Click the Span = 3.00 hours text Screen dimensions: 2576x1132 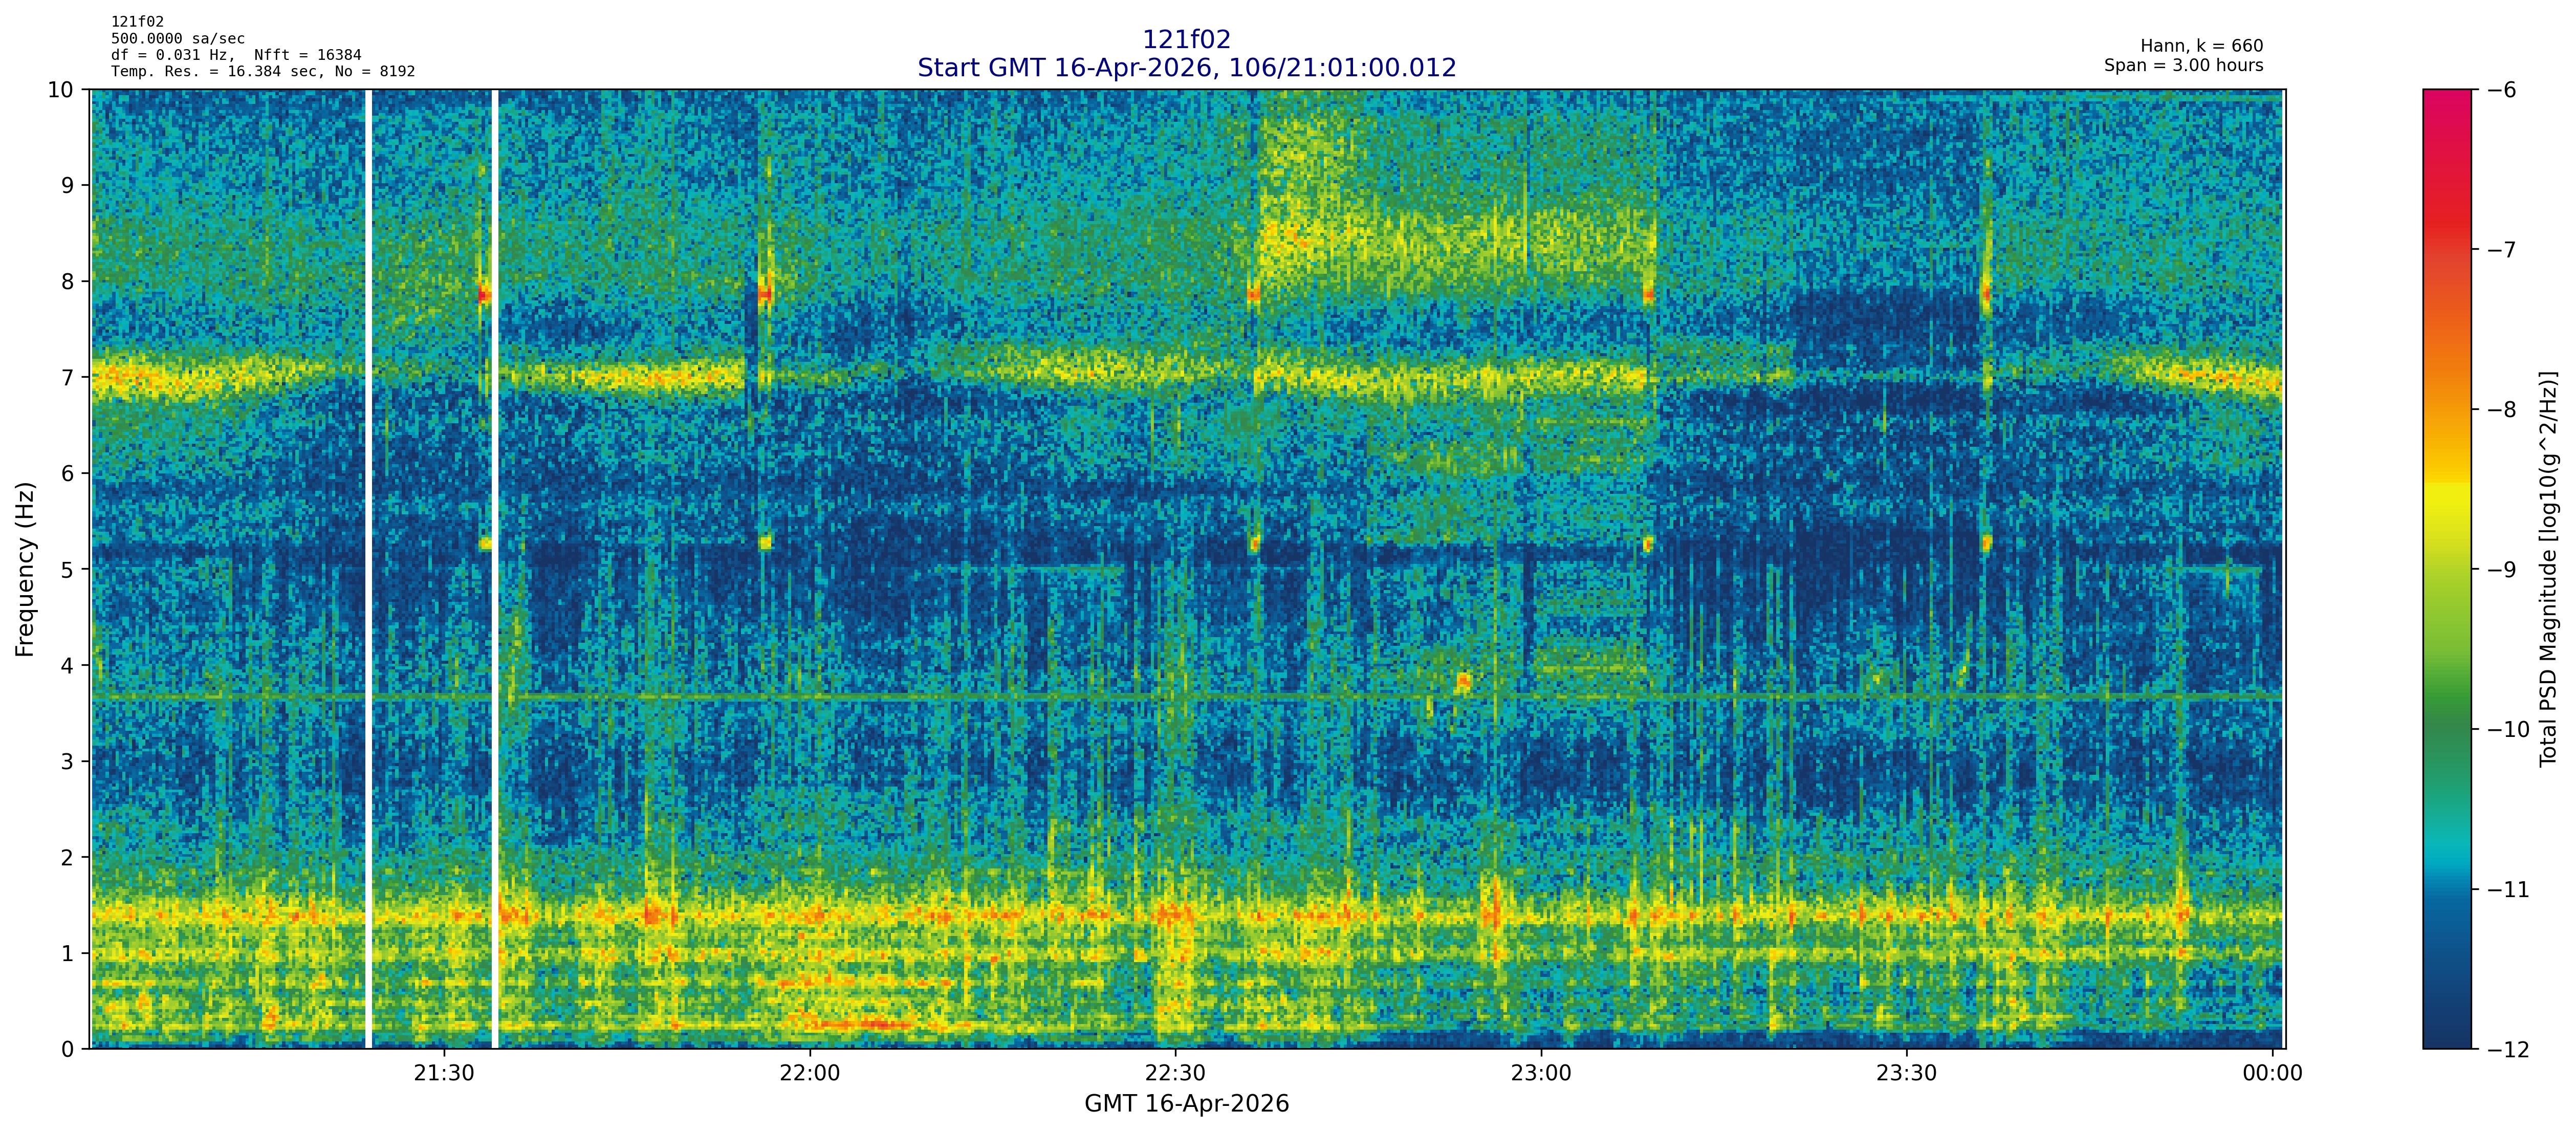pos(2183,65)
